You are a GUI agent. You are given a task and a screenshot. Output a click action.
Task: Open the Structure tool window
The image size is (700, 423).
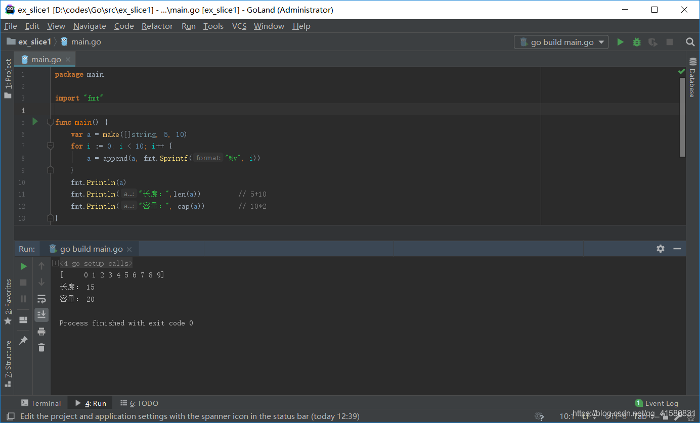(x=8, y=364)
